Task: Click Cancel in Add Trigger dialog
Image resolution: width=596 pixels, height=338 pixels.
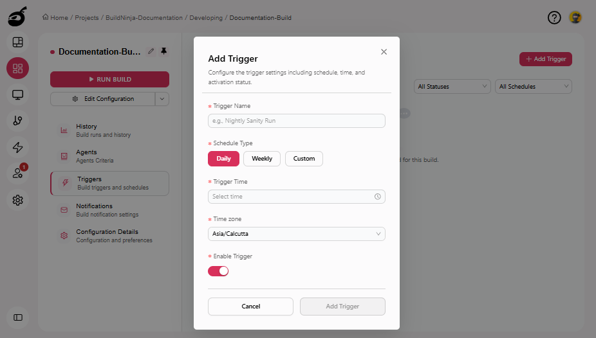Action: pyautogui.click(x=250, y=307)
